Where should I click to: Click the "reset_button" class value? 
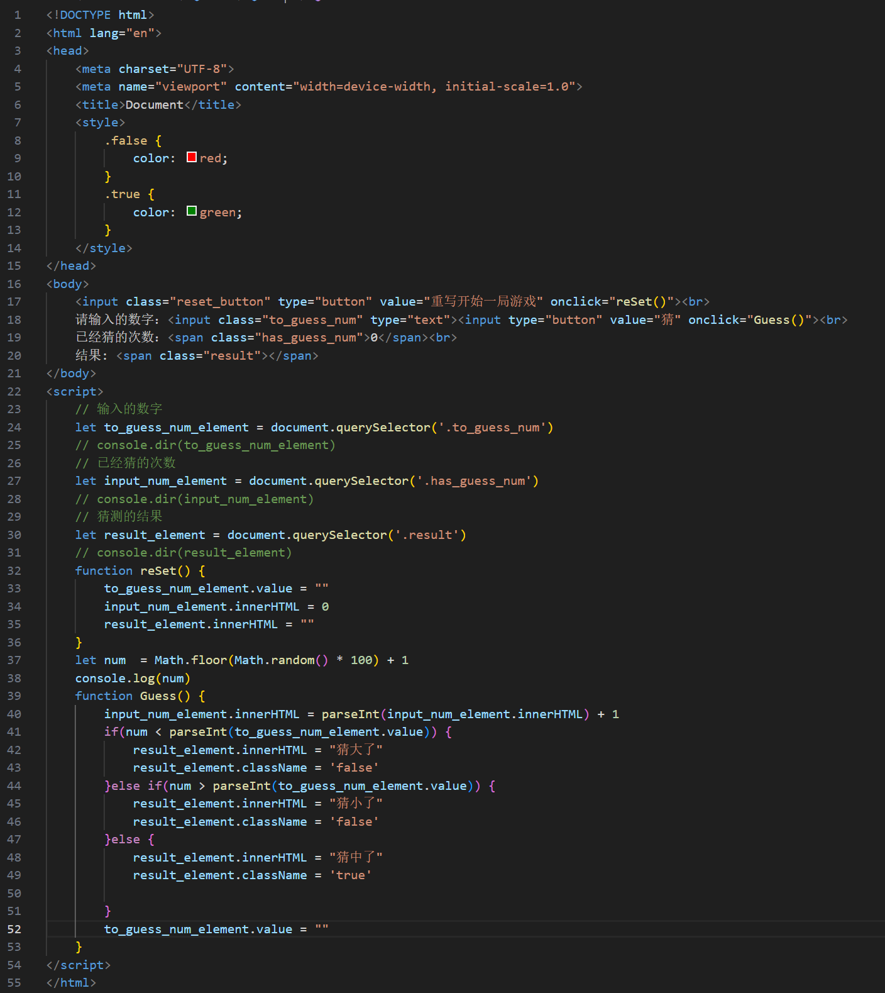[x=220, y=301]
